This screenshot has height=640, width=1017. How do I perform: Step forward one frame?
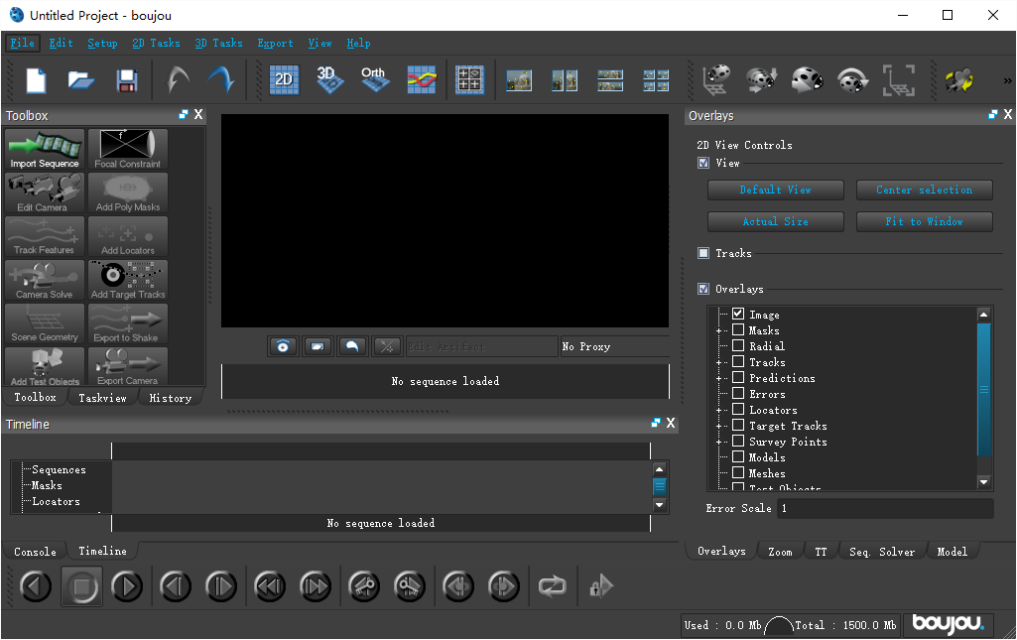[221, 586]
